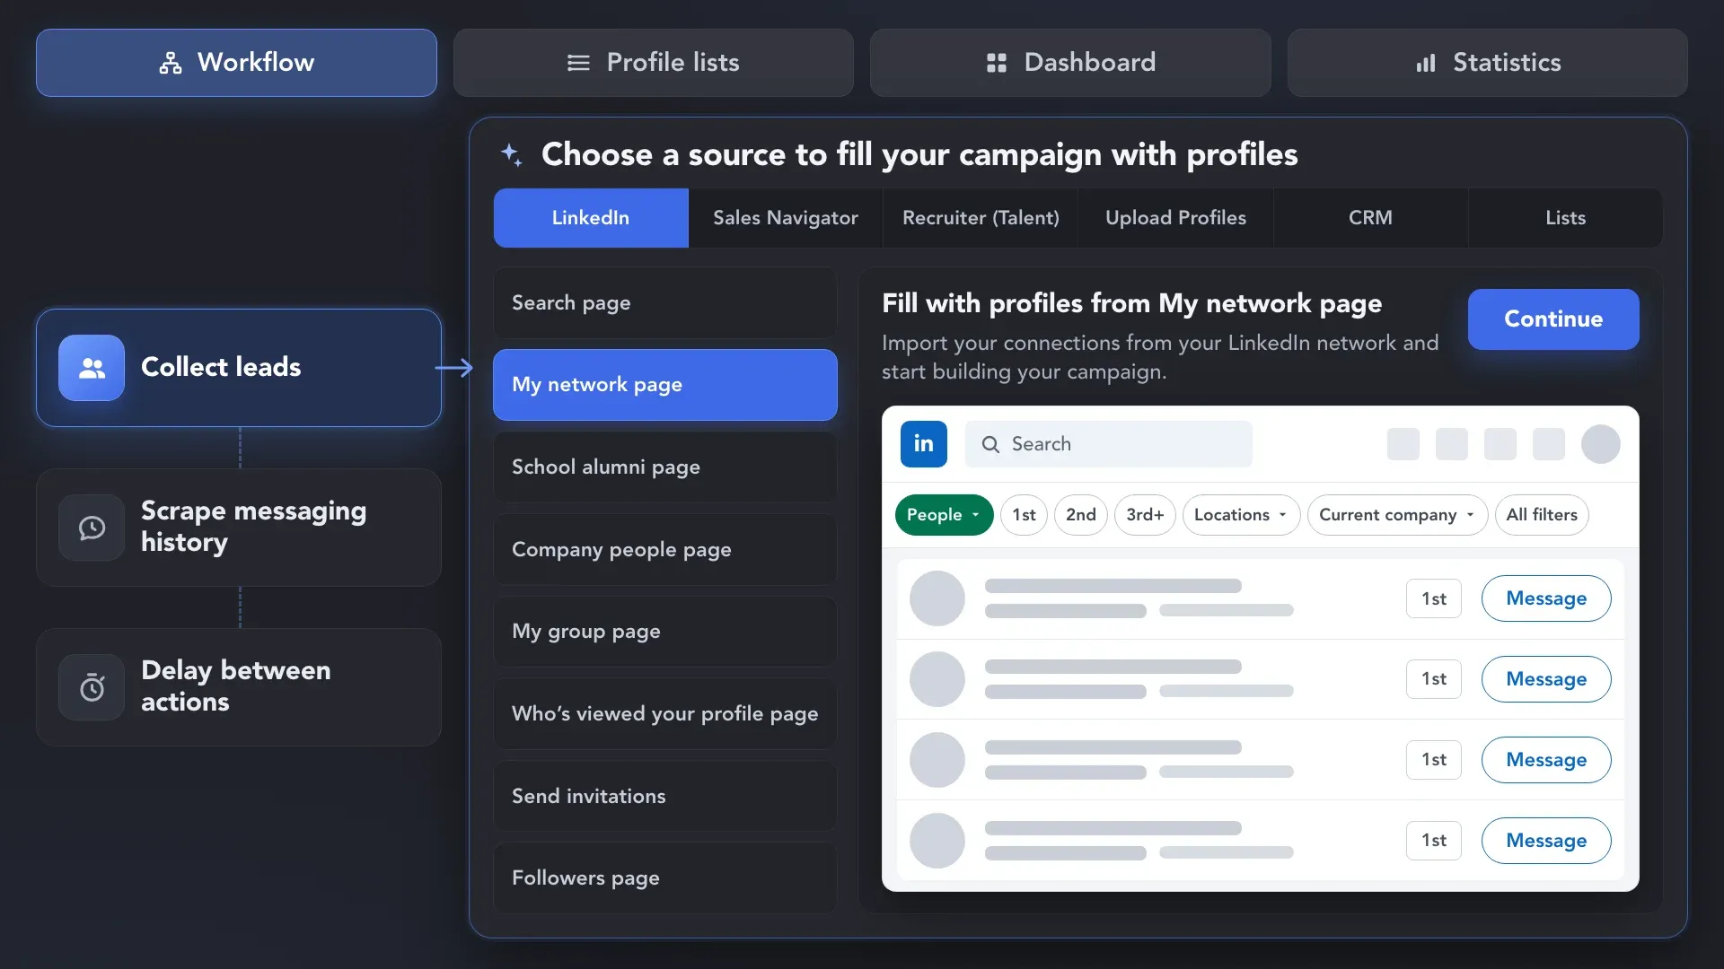Open the Upload Profiles source tab

pos(1175,218)
